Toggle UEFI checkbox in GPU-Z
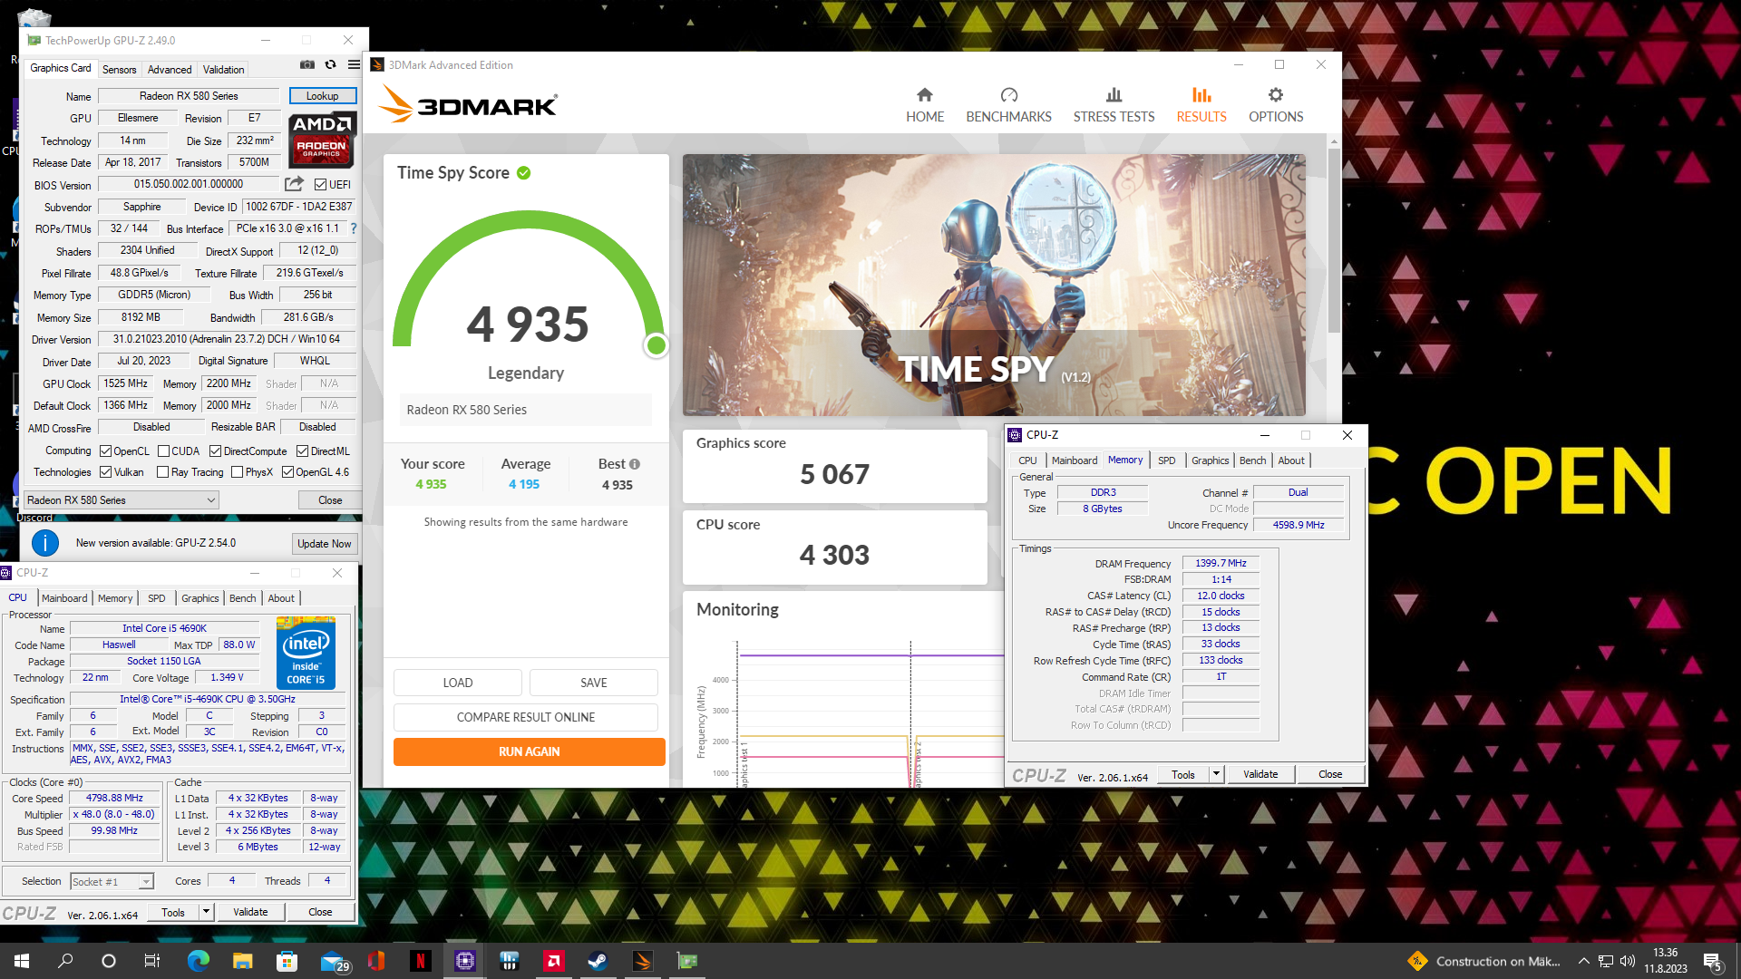 pos(320,185)
